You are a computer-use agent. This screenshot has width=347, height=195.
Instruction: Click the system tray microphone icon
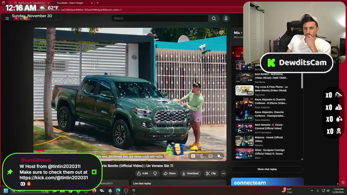[318, 191]
